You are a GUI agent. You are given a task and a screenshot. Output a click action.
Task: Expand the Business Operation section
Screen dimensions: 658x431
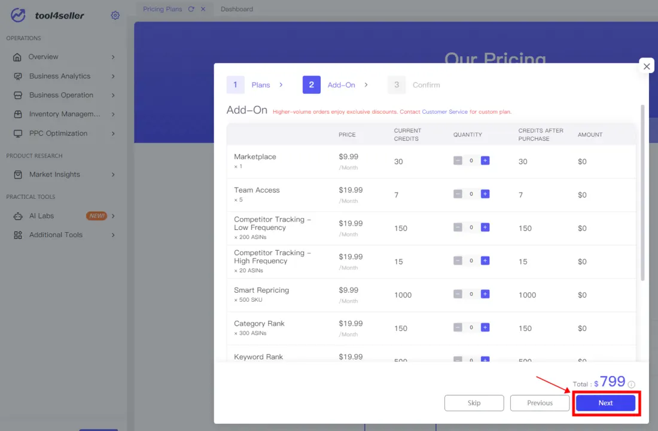coord(61,95)
